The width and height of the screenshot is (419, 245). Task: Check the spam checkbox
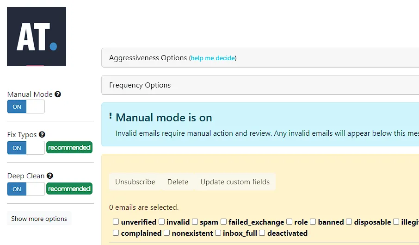(x=195, y=222)
